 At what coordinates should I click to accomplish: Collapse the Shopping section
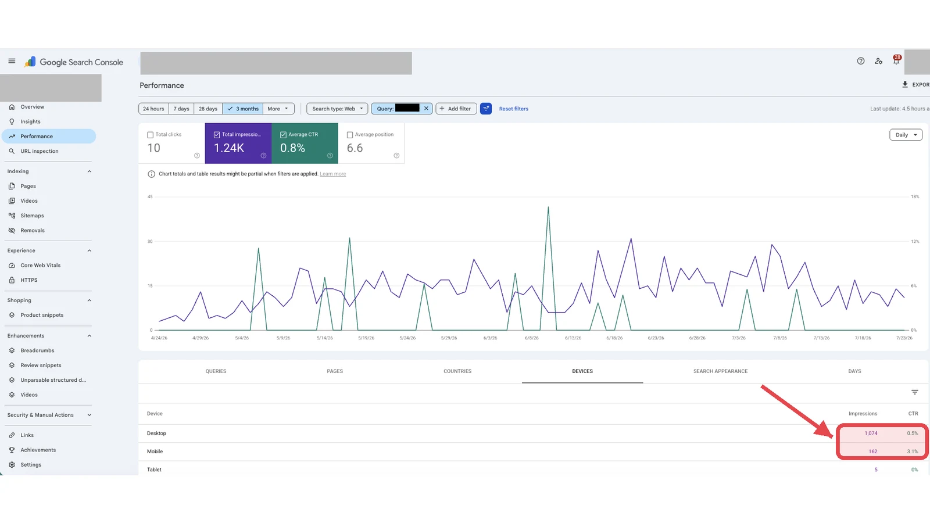coord(90,300)
